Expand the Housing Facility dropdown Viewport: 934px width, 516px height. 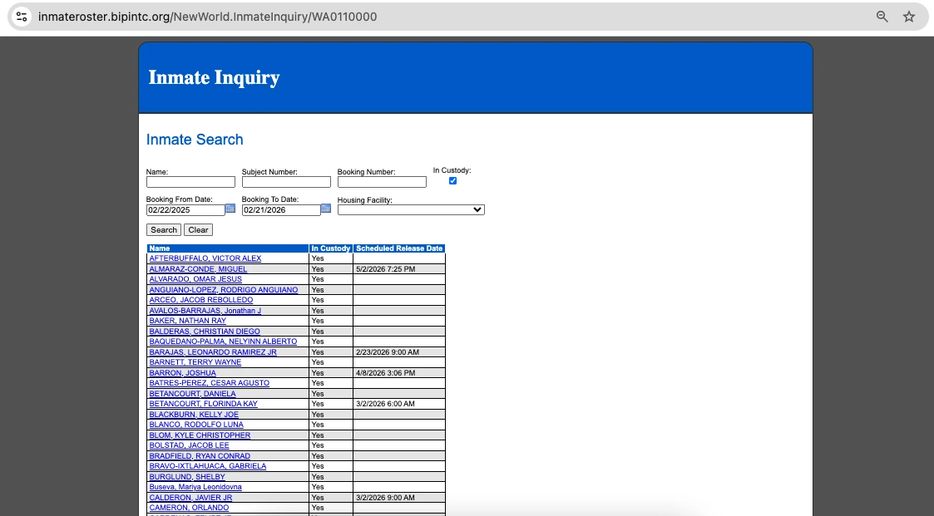tap(411, 209)
